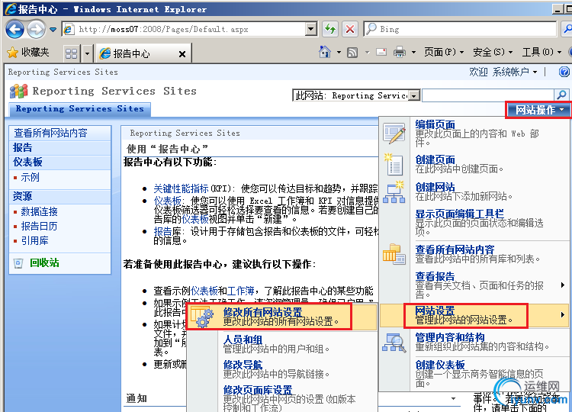This screenshot has height=412, width=572.
Task: Click the 仪表板 left navigation heading
Action: coord(27,162)
